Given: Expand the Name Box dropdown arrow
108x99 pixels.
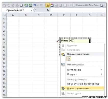Looking at the screenshot, I should tap(31, 10).
